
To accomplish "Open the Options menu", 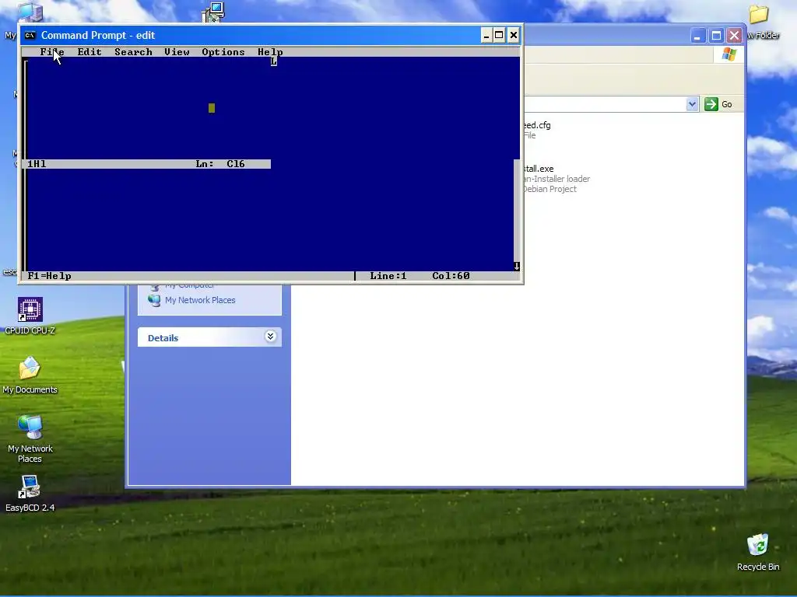I will point(223,52).
